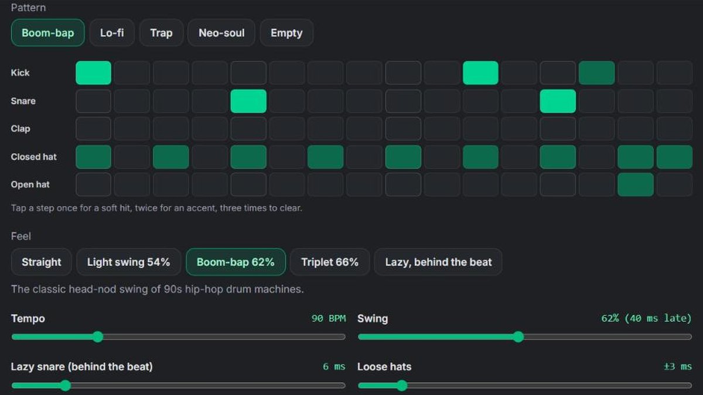This screenshot has width=703, height=395.
Task: Select the Boom-bap pattern preset
Action: [x=47, y=33]
